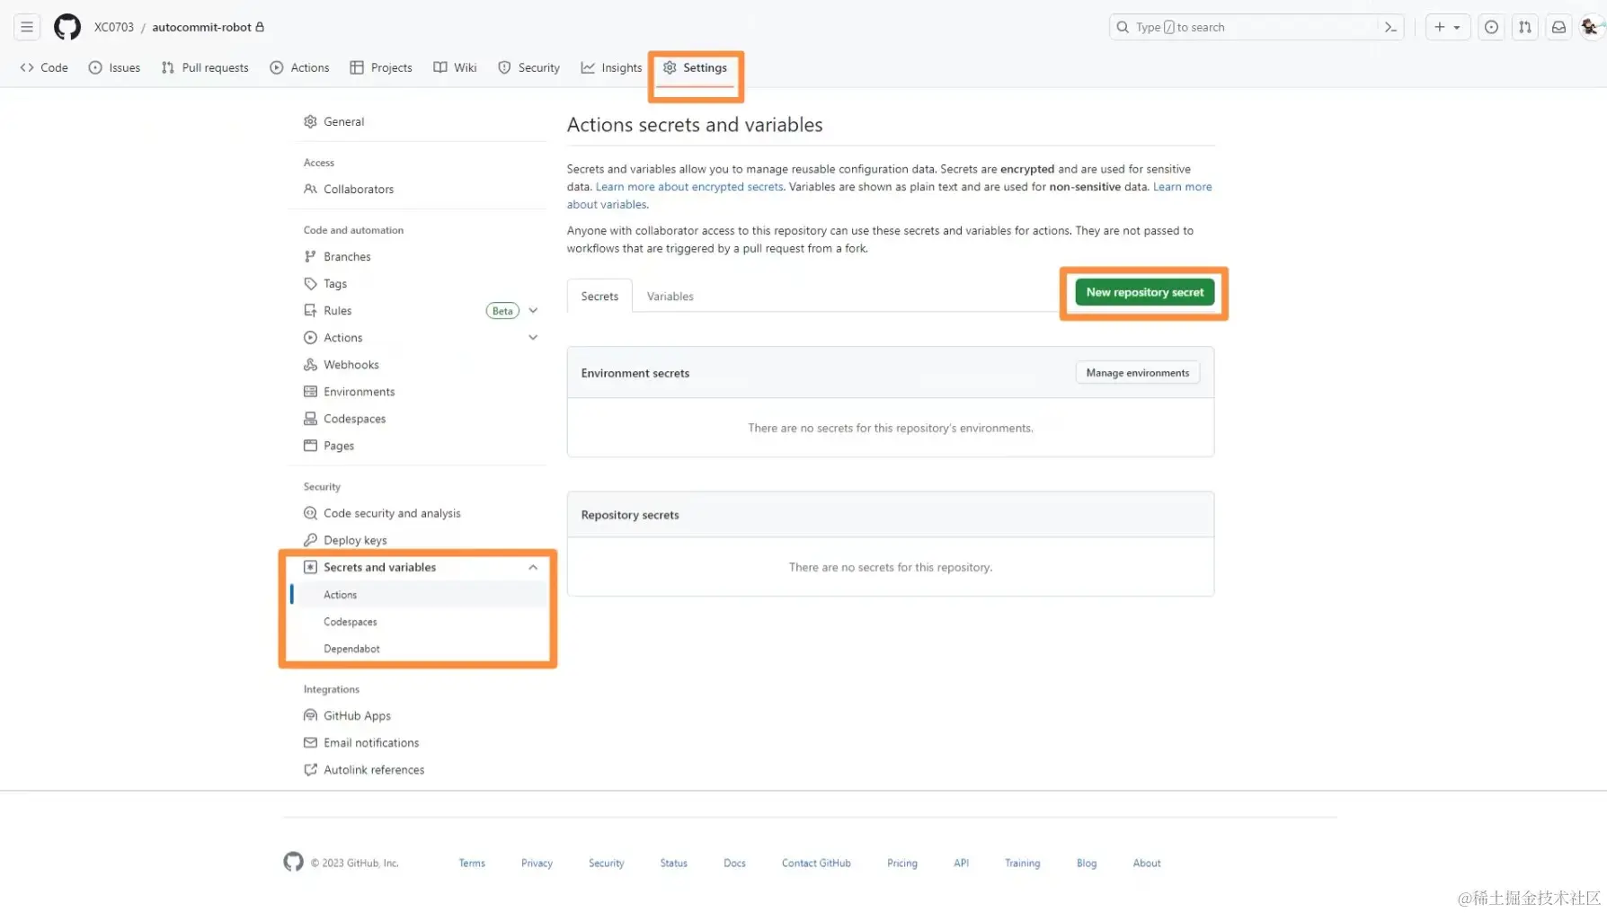This screenshot has height=913, width=1607.
Task: Open the command palette icon
Action: [x=1390, y=27]
